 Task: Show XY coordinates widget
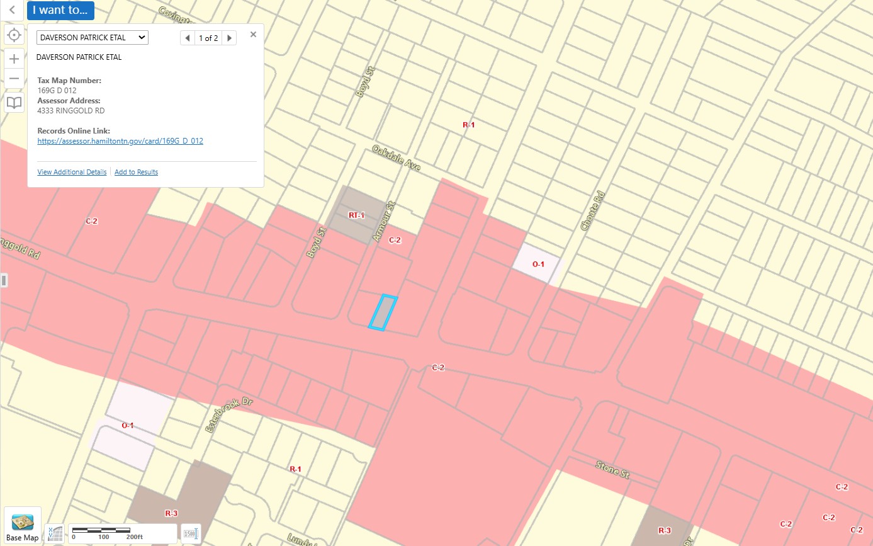tap(56, 533)
